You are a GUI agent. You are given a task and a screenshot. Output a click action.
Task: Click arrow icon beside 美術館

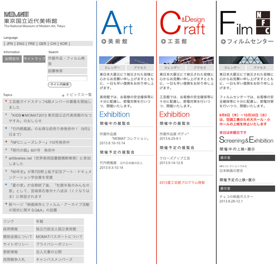click(104, 41)
